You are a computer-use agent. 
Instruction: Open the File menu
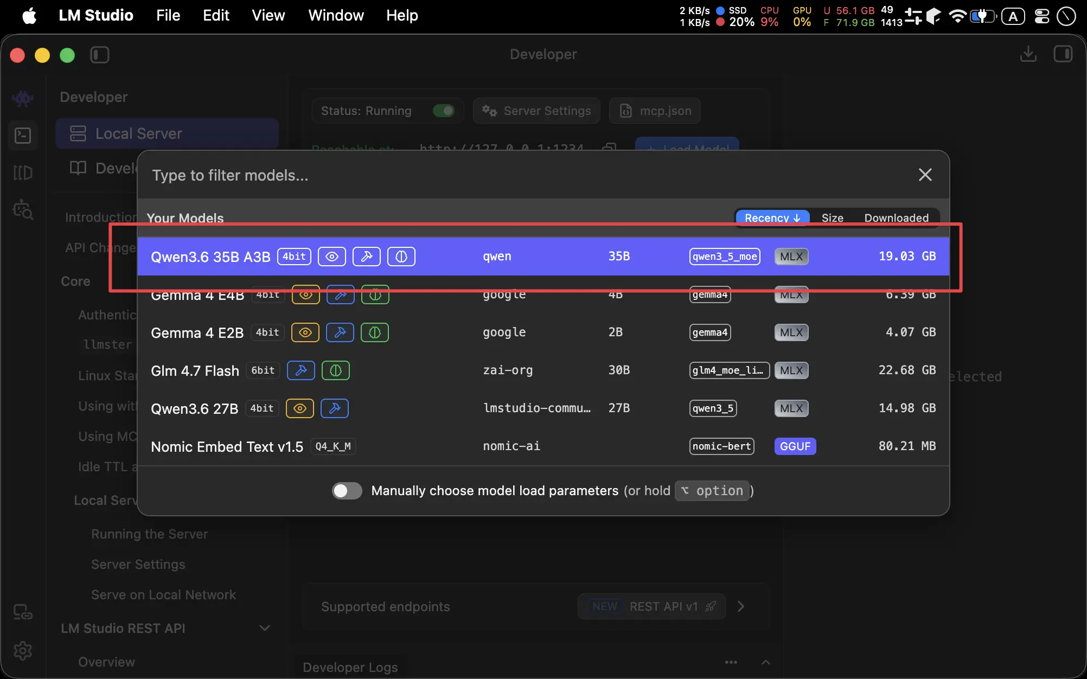(168, 15)
